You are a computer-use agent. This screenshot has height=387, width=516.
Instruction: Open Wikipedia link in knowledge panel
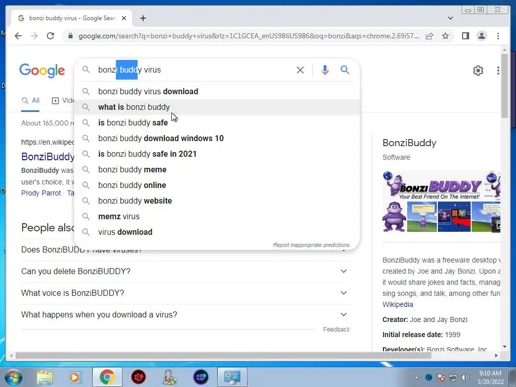[x=398, y=304]
